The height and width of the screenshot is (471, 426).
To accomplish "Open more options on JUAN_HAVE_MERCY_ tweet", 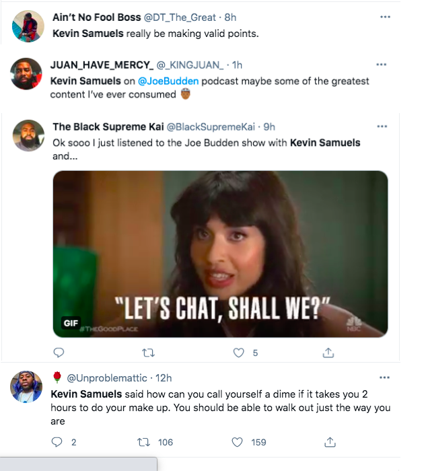I will coord(382,65).
